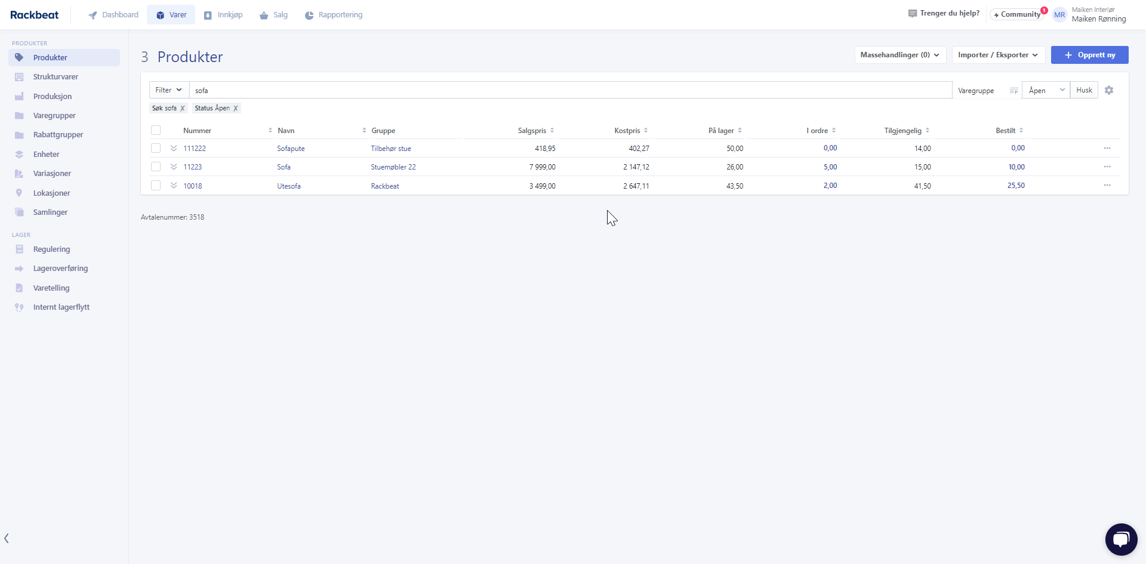The height and width of the screenshot is (564, 1146).
Task: Switch to the Innkjøp tab
Action: pyautogui.click(x=223, y=14)
